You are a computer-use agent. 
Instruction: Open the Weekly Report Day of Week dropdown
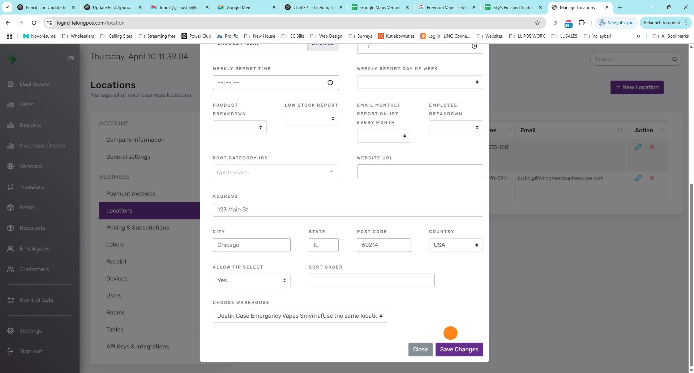(420, 82)
